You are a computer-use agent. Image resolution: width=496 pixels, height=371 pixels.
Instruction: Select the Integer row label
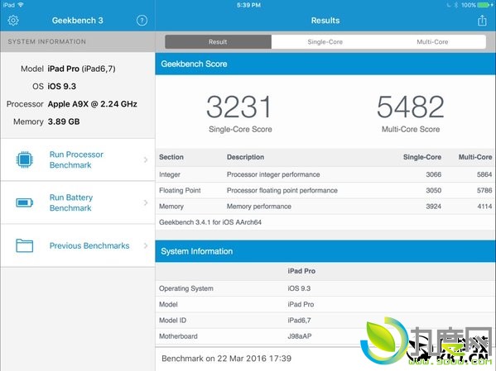click(170, 174)
